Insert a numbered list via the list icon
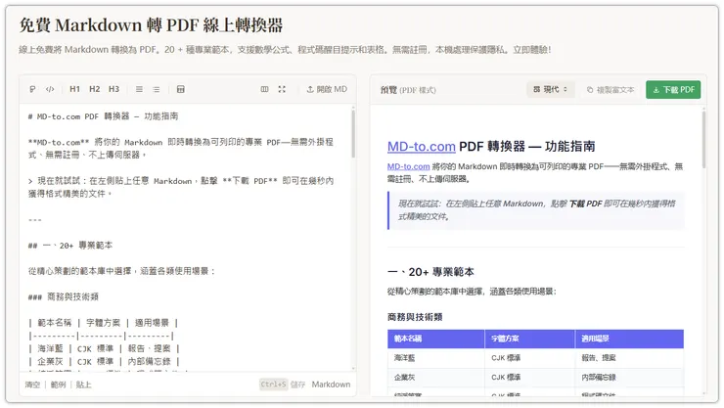This screenshot has width=724, height=408. (139, 89)
